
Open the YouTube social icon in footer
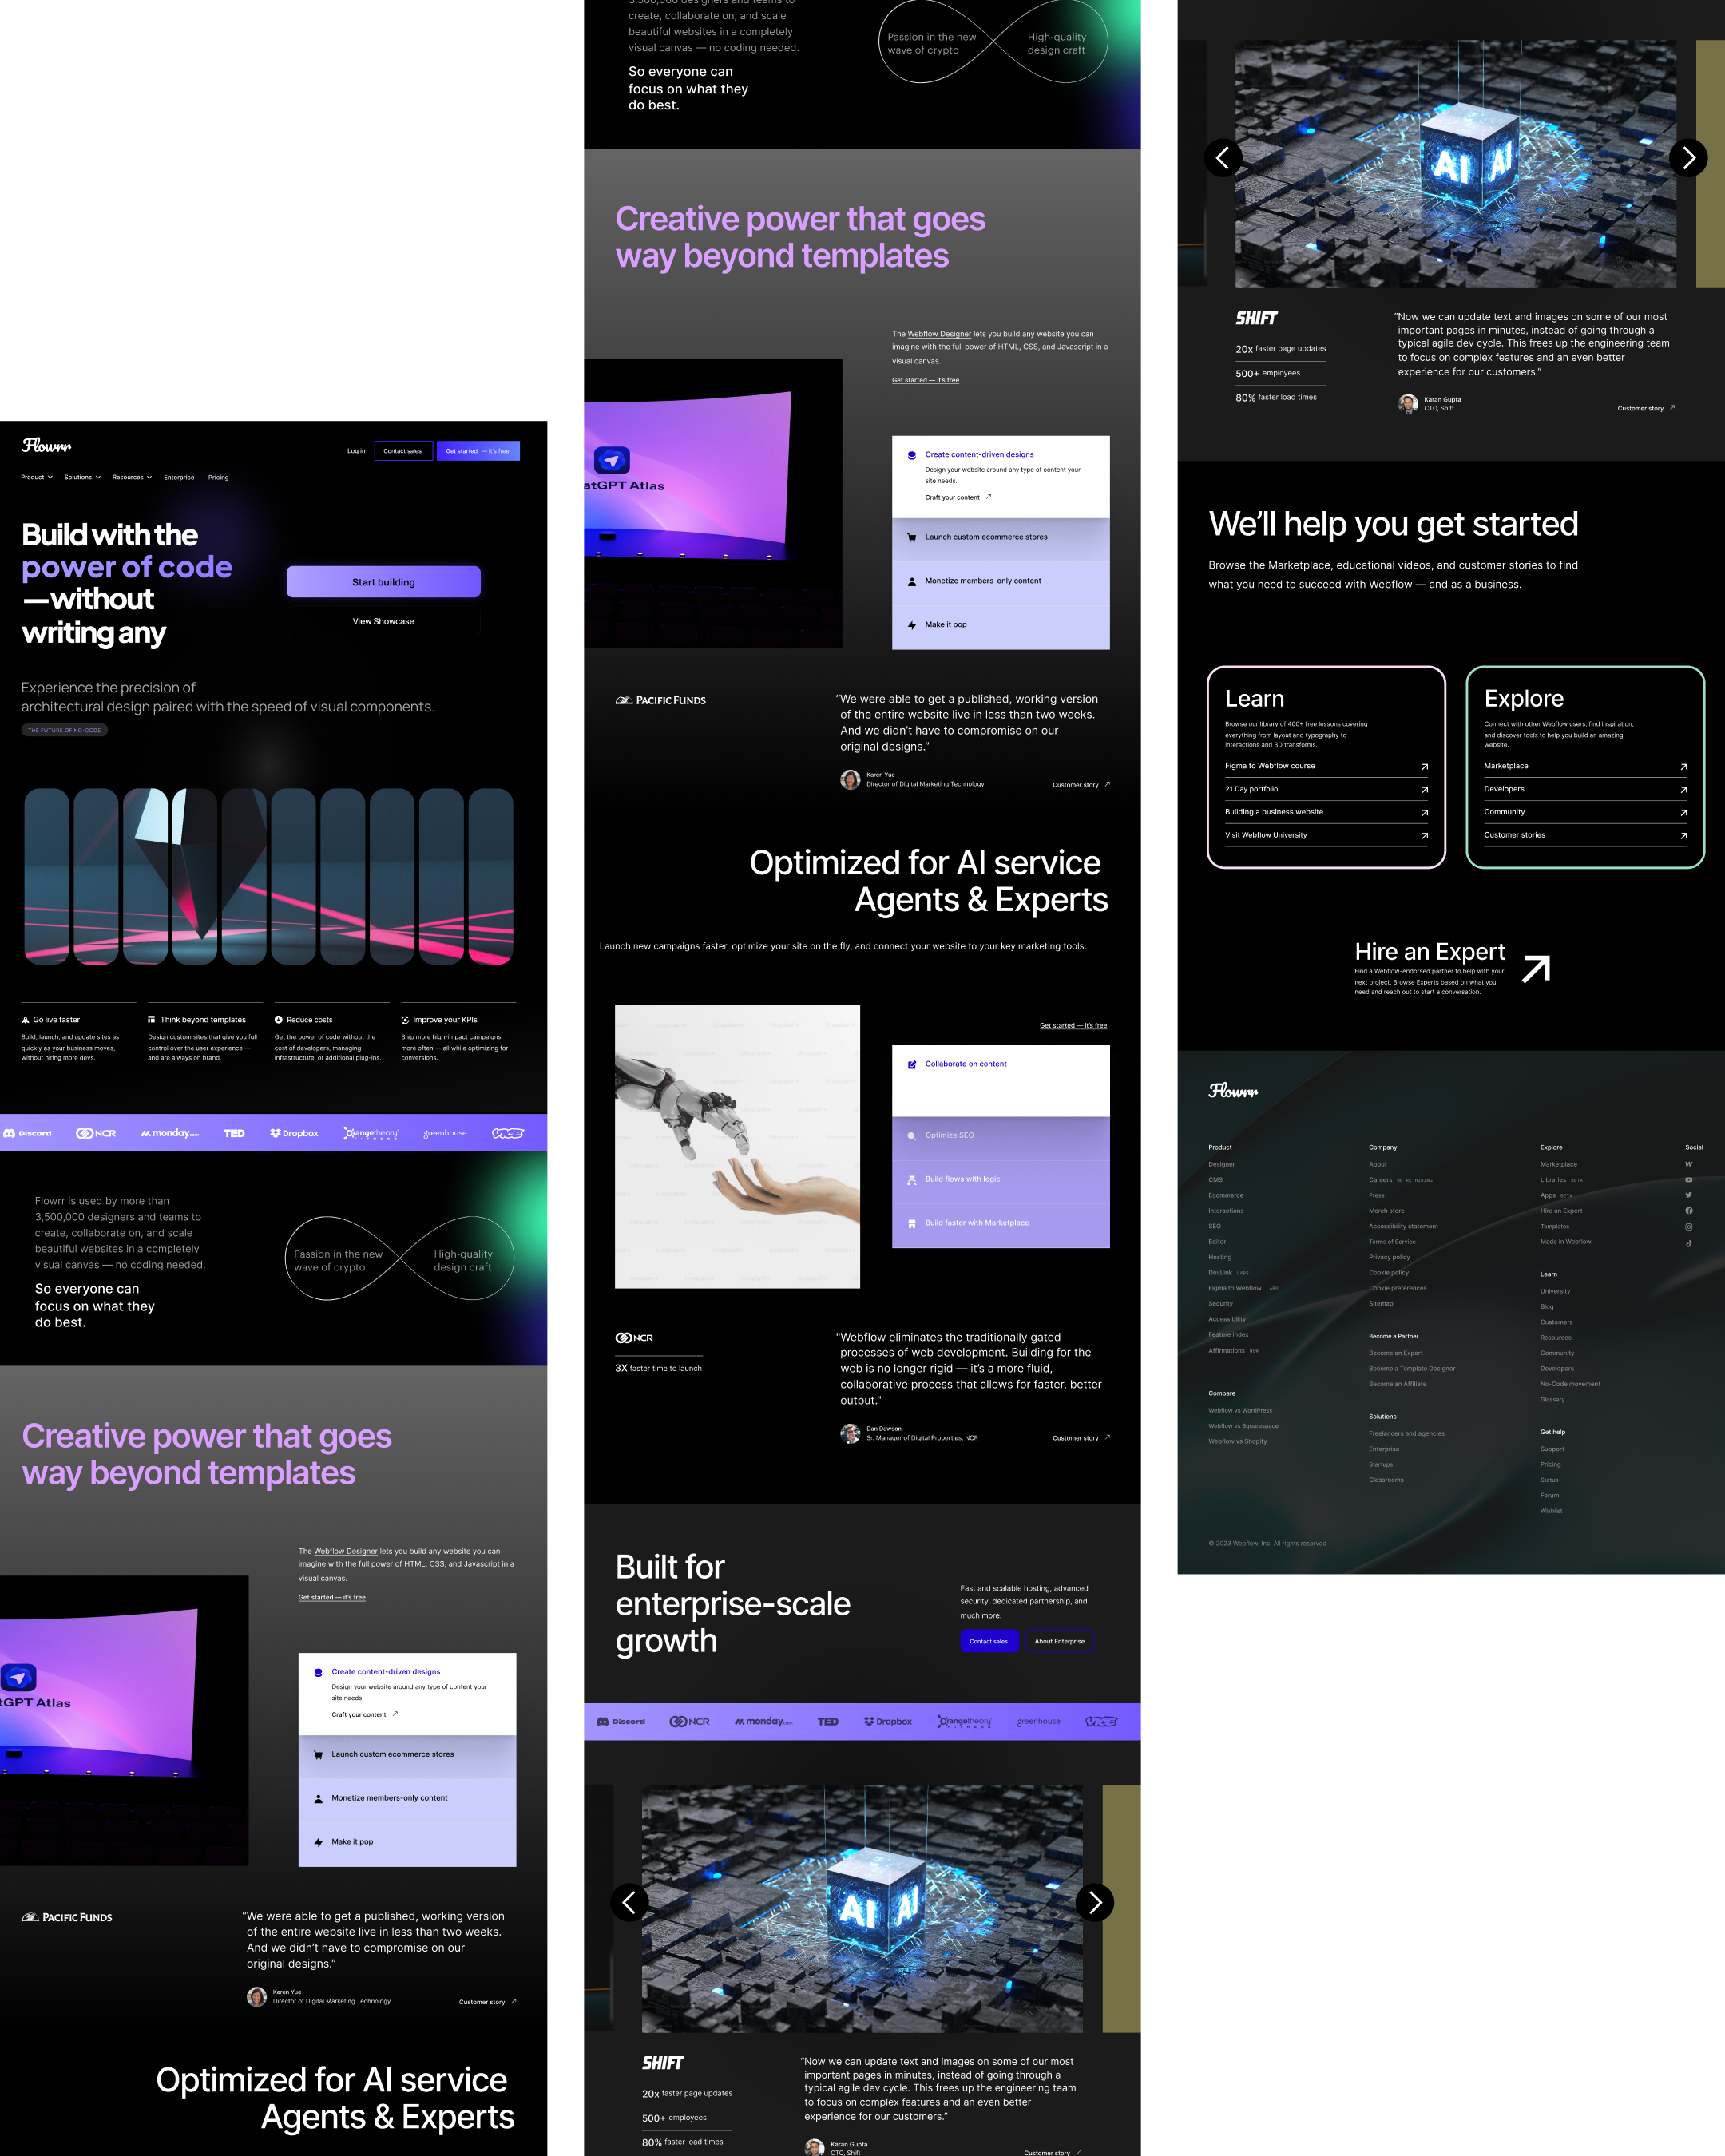coord(1688,1179)
